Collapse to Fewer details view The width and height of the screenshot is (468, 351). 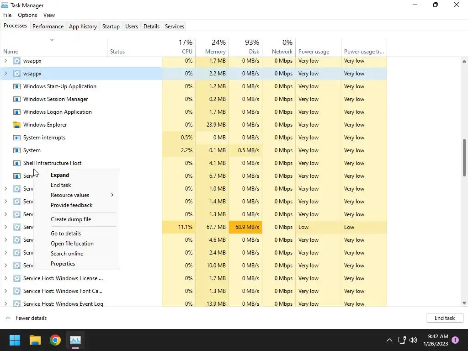click(26, 318)
